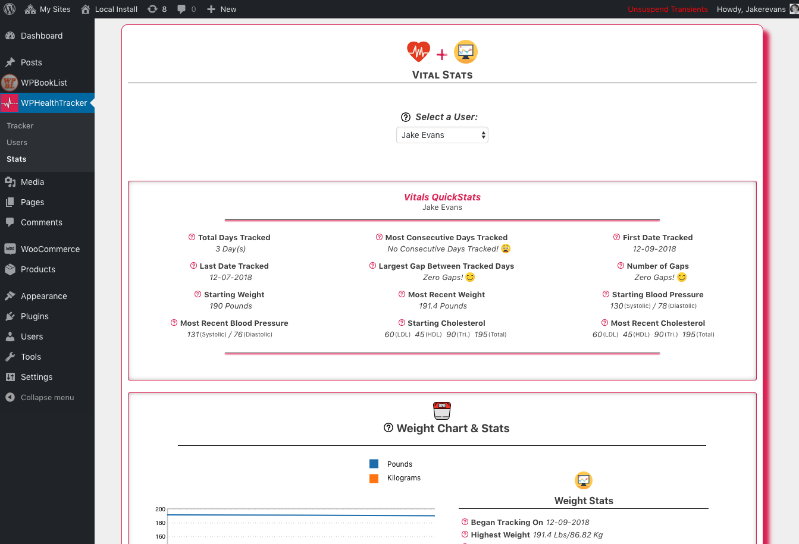The height and width of the screenshot is (544, 799).
Task: Click help icon for Most Consecutive Days Tracked
Action: pos(379,237)
